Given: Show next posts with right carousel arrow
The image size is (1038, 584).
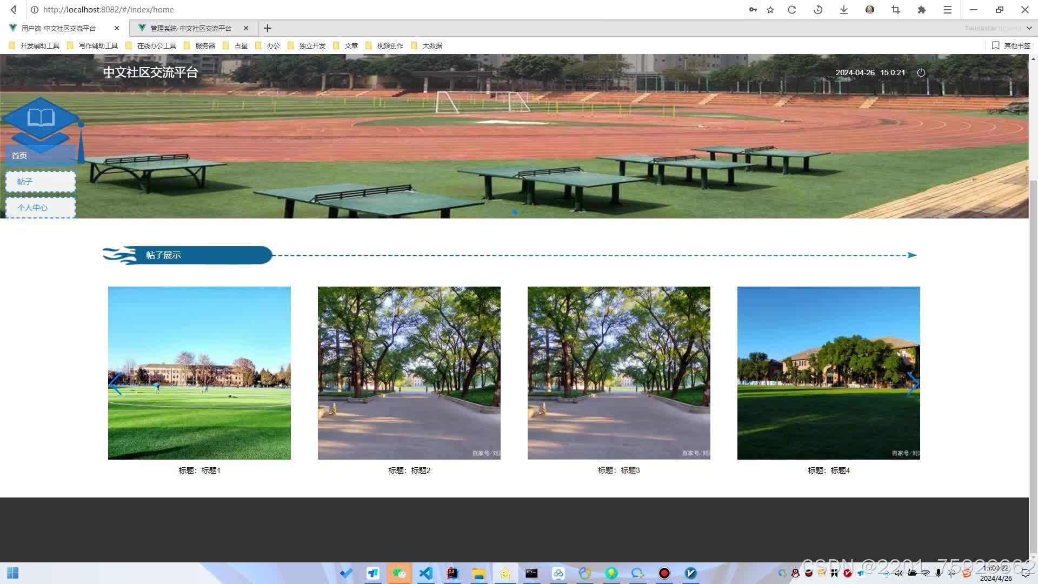Looking at the screenshot, I should [913, 384].
